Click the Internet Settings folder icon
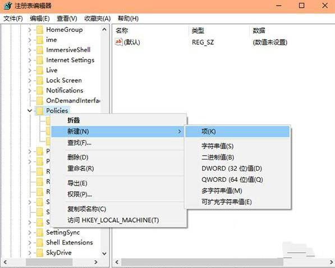Screen dimensions: 335x268 (40, 60)
